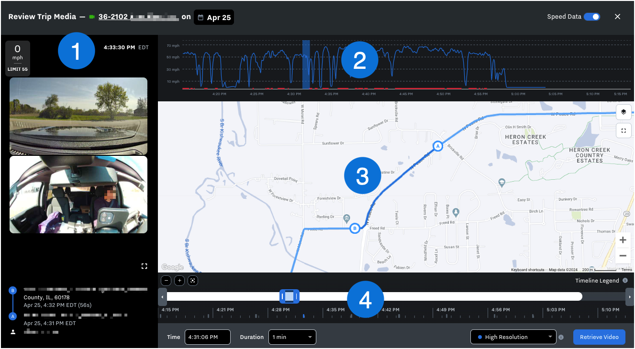Click the Time field showing 4:31:06 PM
Screen dimensions: 635x349
(x=208, y=337)
